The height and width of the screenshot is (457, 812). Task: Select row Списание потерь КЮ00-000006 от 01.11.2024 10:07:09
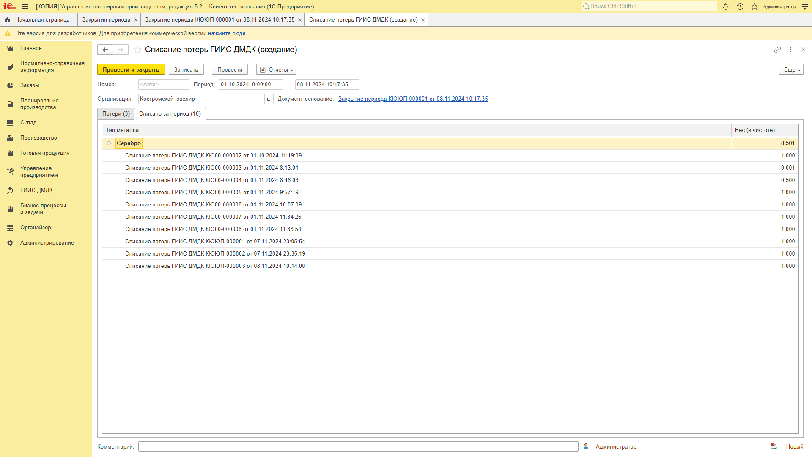click(450, 205)
